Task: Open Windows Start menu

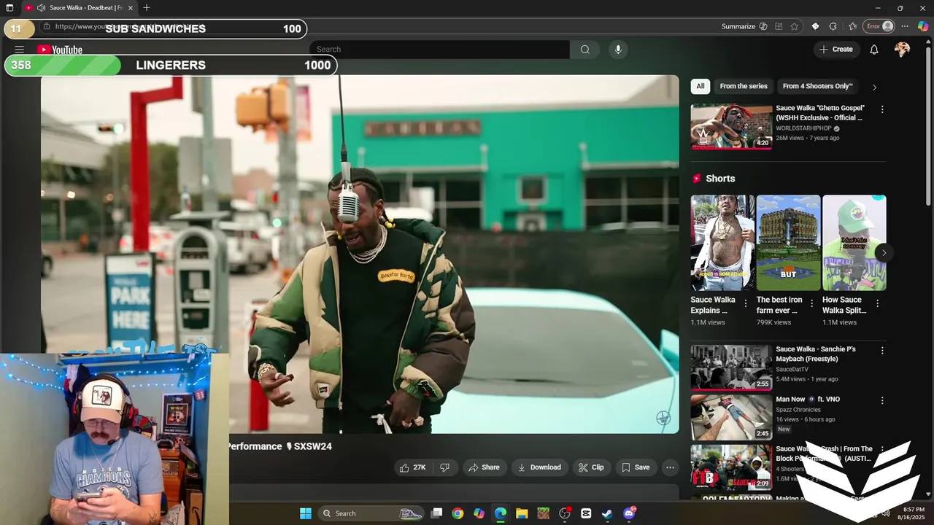Action: click(x=306, y=513)
